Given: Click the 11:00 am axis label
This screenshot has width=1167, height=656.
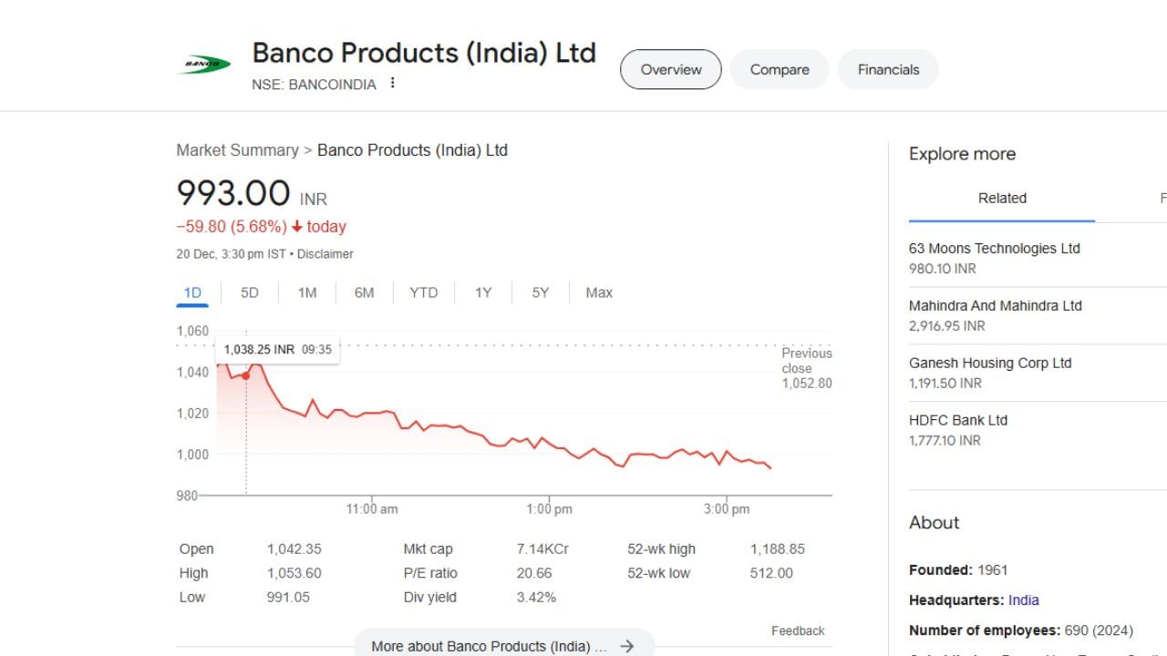Looking at the screenshot, I should [x=372, y=509].
